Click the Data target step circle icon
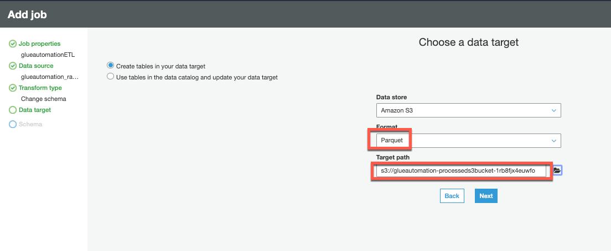Screen dimensions: 611x251 [x=13, y=110]
